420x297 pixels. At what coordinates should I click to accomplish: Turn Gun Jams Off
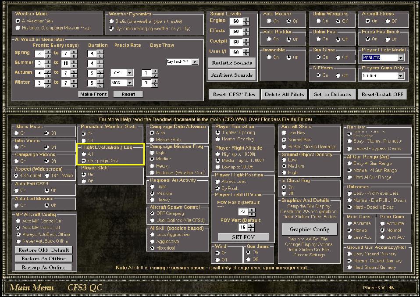click(249, 259)
